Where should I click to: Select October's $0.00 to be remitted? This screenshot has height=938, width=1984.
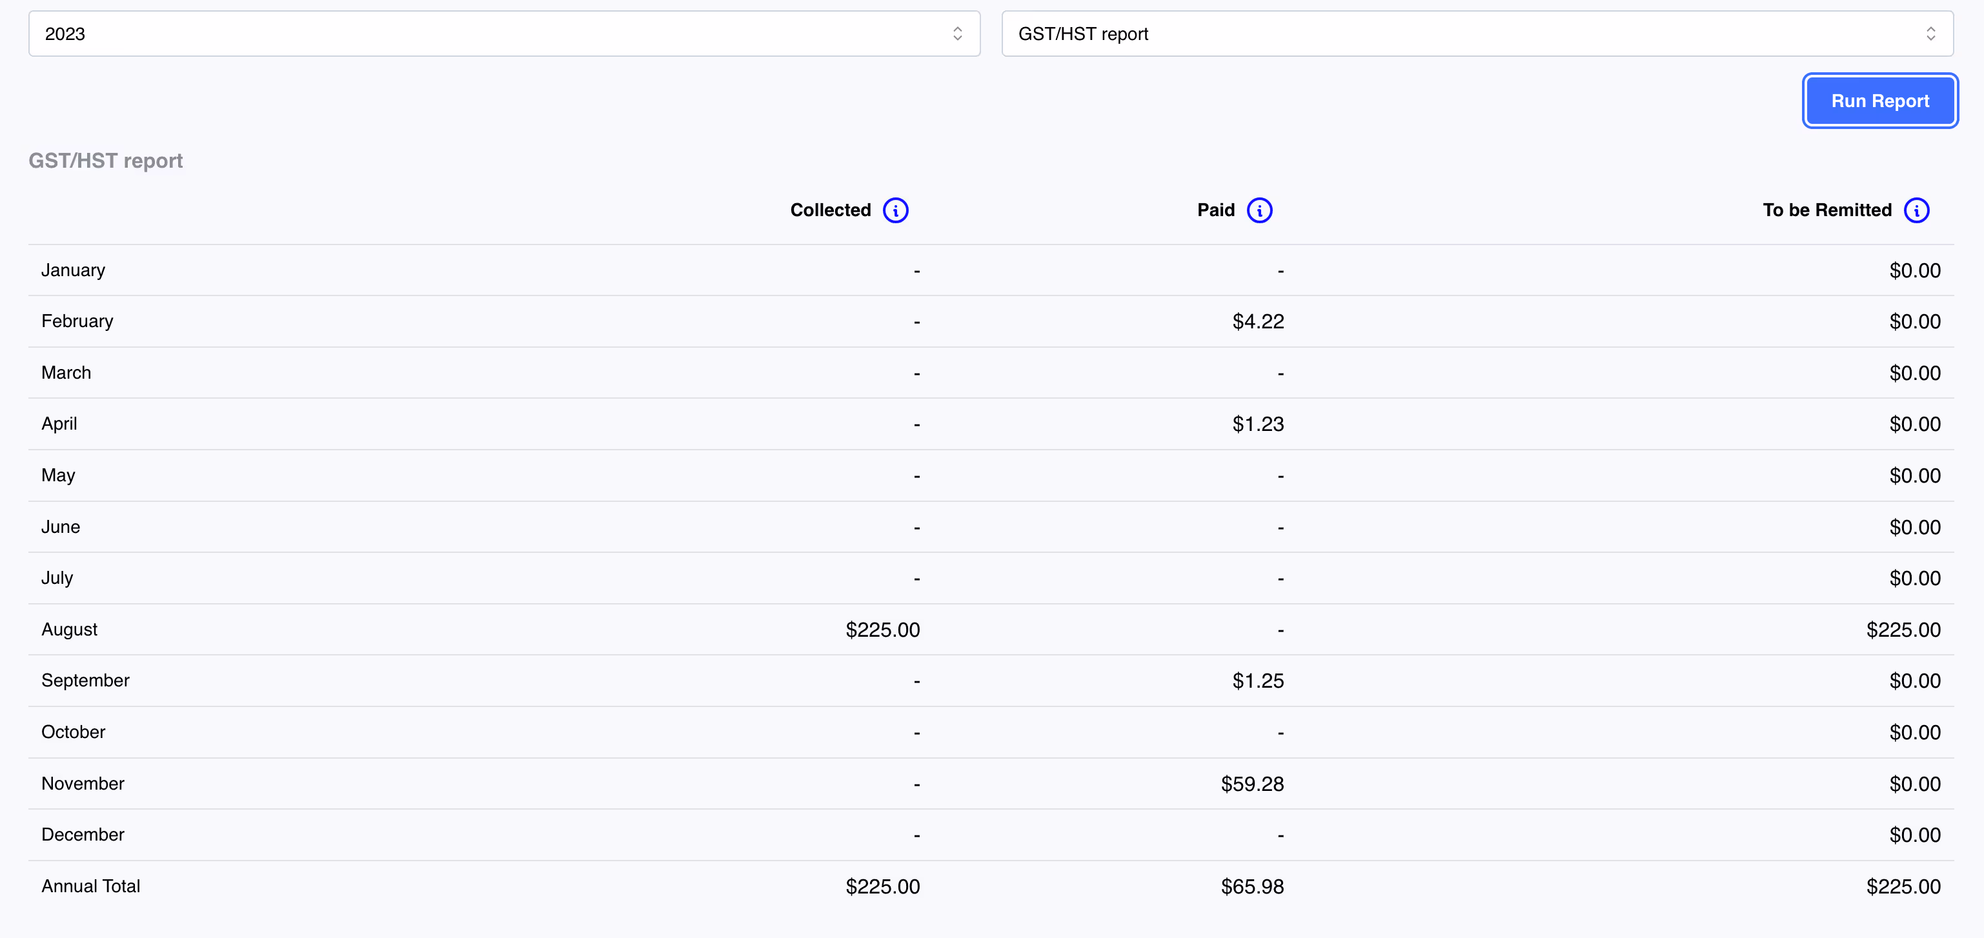tap(1915, 732)
